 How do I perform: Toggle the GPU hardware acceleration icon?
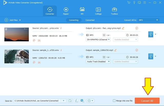pos(82,101)
